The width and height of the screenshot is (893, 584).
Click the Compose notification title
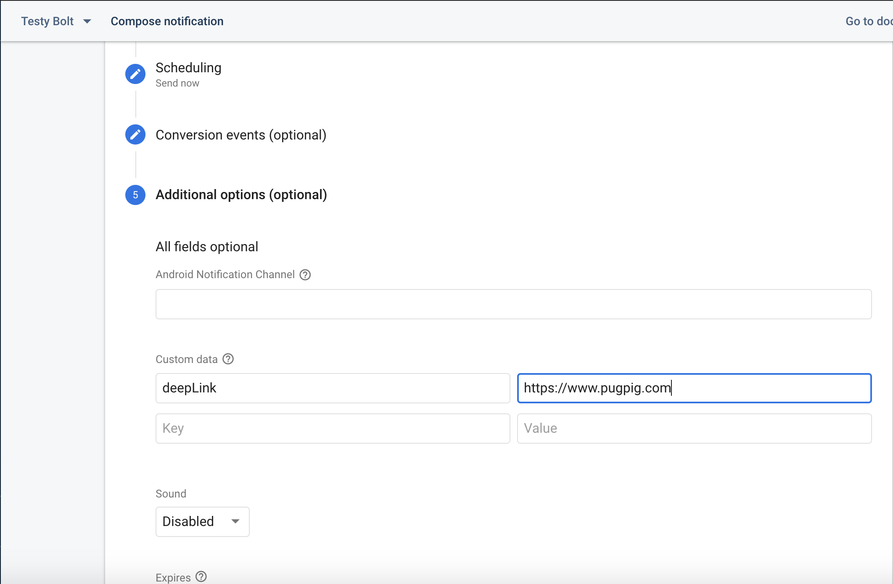point(167,21)
